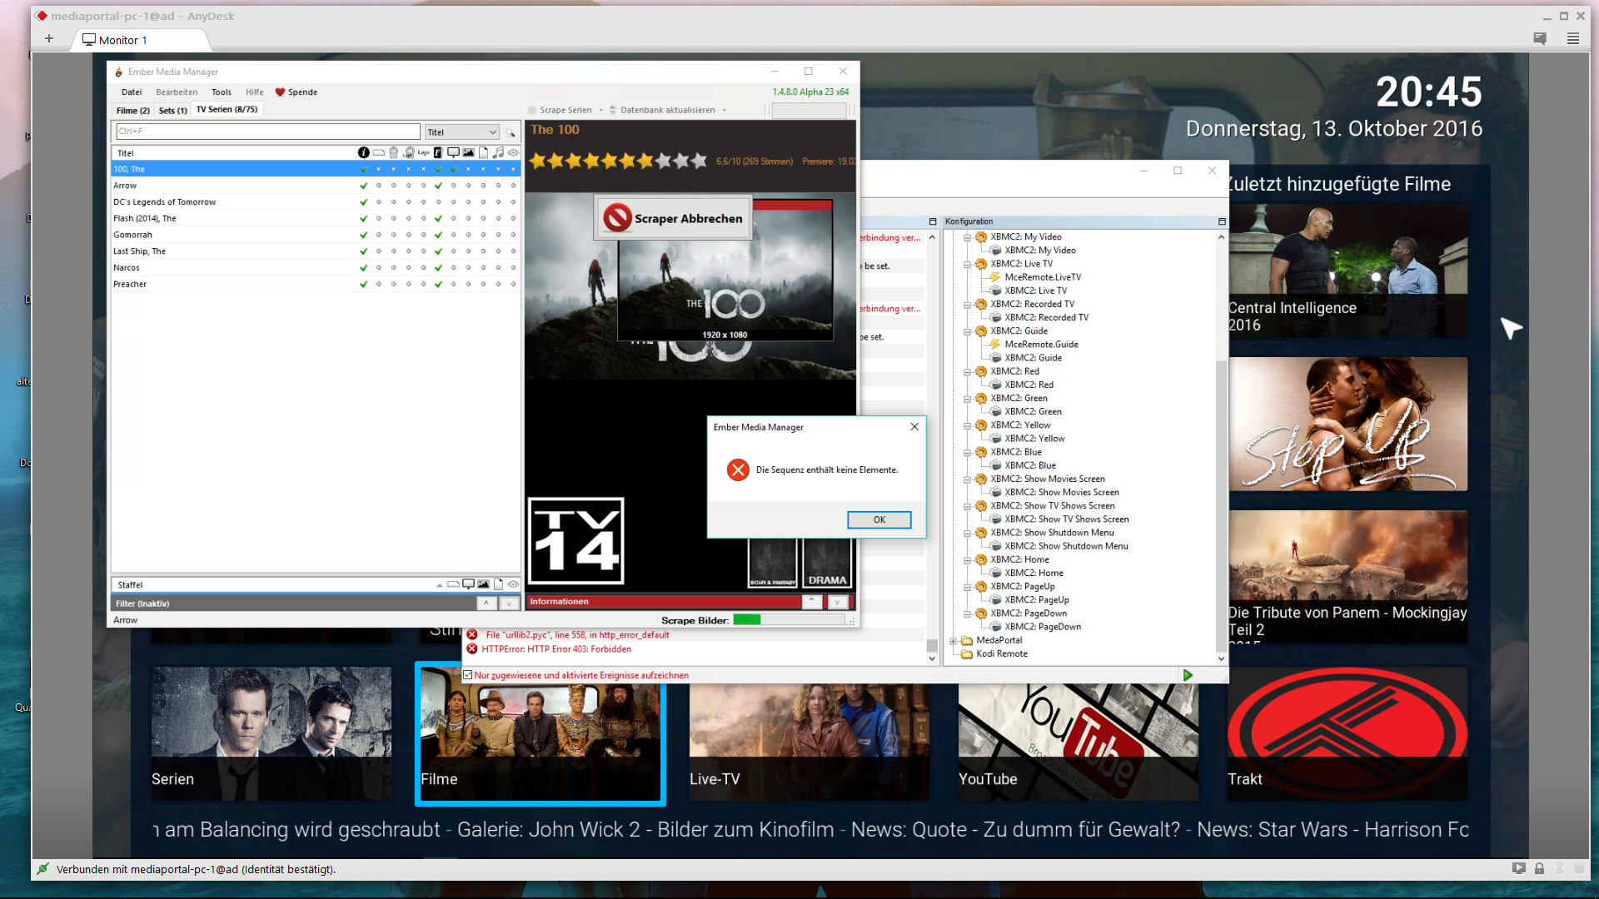
Task: Click the error icon beside HTTPError 403 line
Action: click(x=472, y=649)
